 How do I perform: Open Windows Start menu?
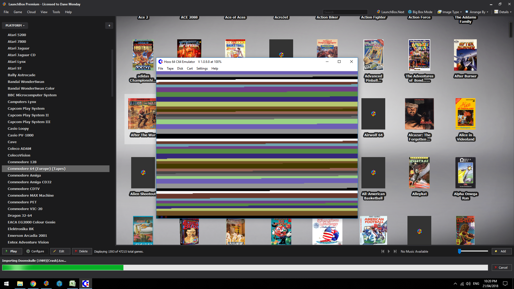[x=6, y=284]
